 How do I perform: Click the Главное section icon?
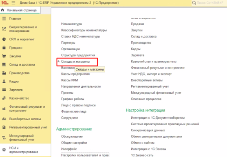pos(4,18)
